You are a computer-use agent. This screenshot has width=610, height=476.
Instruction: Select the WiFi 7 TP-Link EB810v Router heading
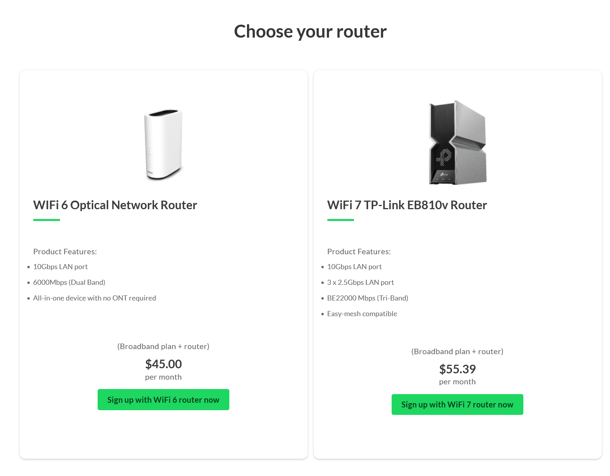coord(407,205)
